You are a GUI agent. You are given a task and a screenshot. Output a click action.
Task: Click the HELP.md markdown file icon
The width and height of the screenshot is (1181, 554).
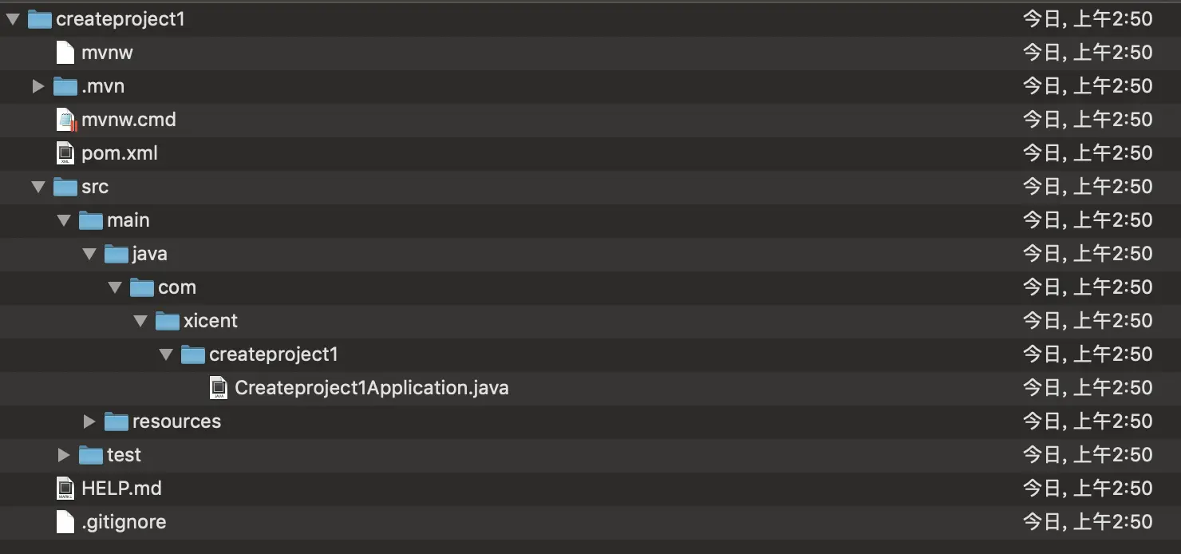[65, 489]
